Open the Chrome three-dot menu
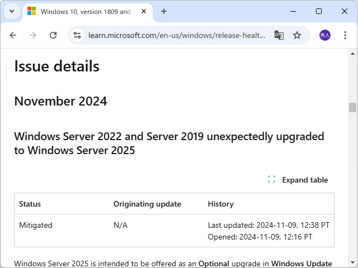This screenshot has height=268, width=358. click(345, 35)
